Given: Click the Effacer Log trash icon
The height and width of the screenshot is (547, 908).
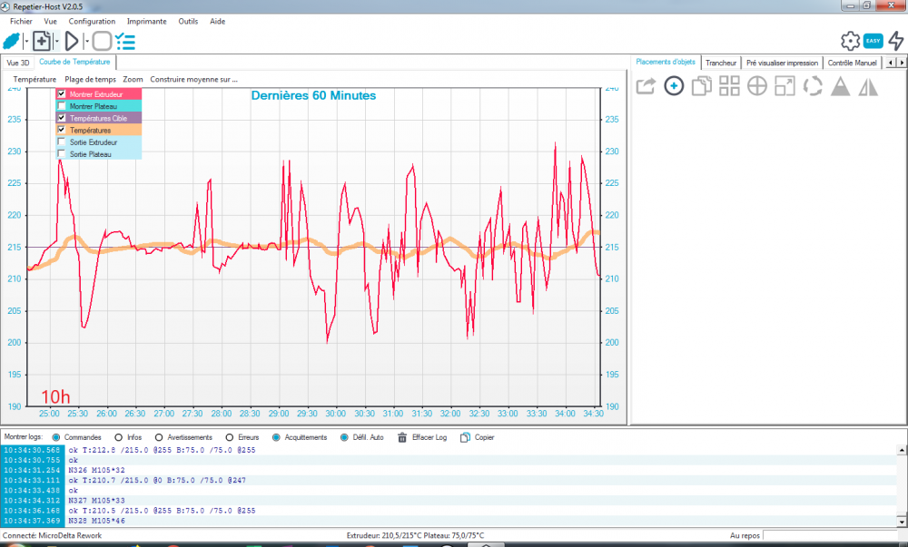Looking at the screenshot, I should [x=402, y=438].
